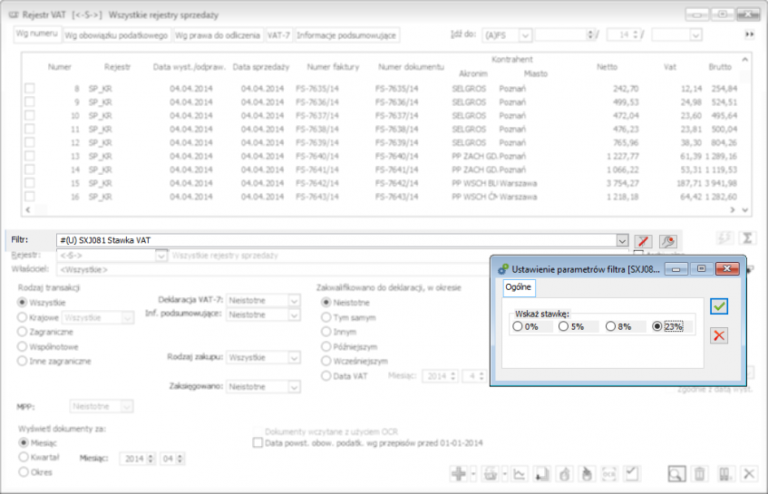Click the binders icon in bottom toolbar
Viewport: 768px width, 494px height.
[724, 473]
